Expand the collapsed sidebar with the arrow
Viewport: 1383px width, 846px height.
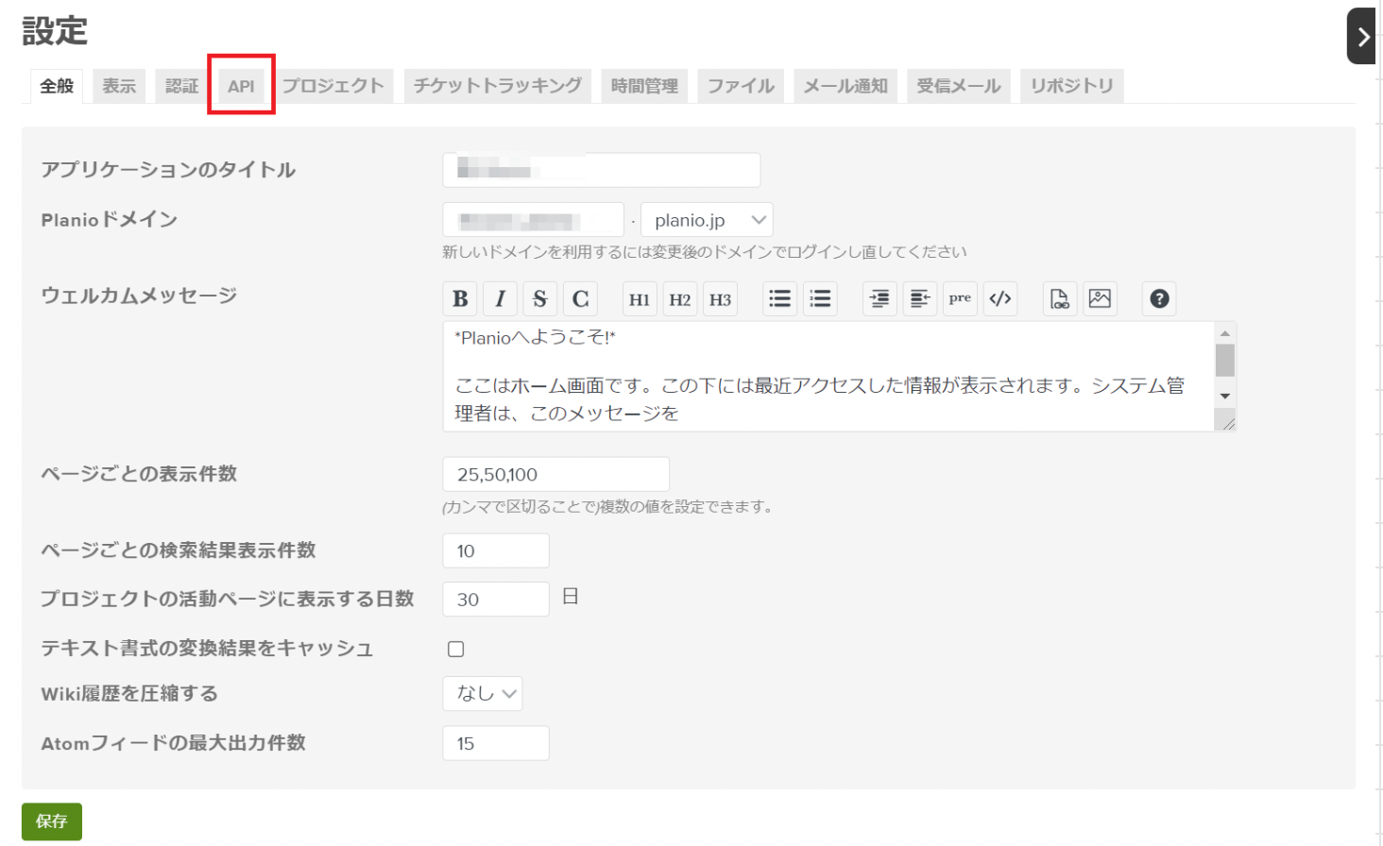1362,37
